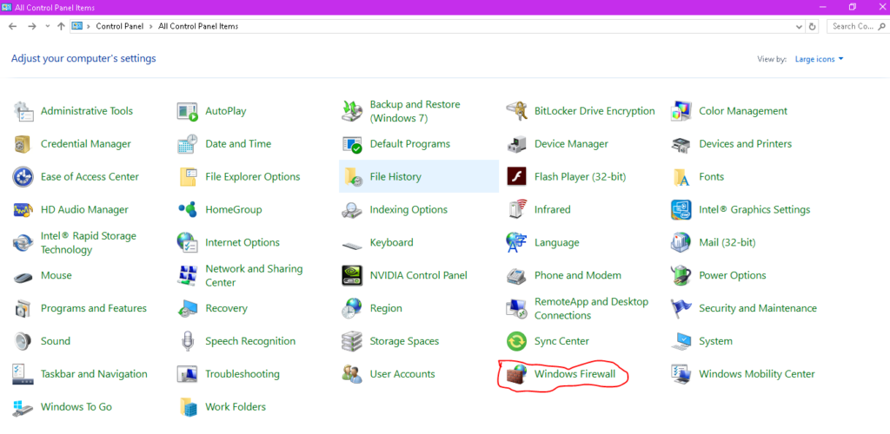Launch BitLocker Drive Encryption icon

[516, 111]
